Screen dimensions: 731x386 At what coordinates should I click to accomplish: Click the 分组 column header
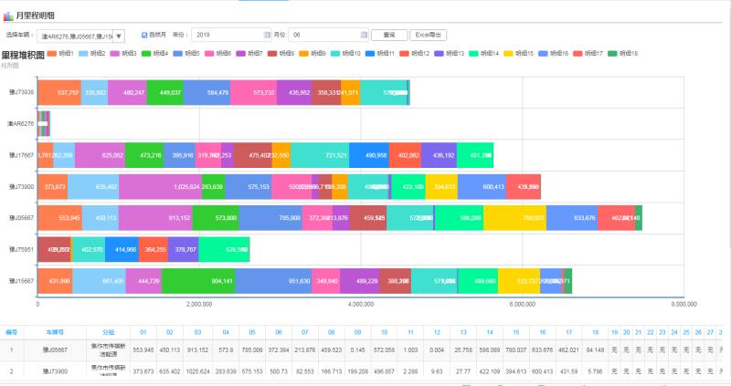(109, 332)
